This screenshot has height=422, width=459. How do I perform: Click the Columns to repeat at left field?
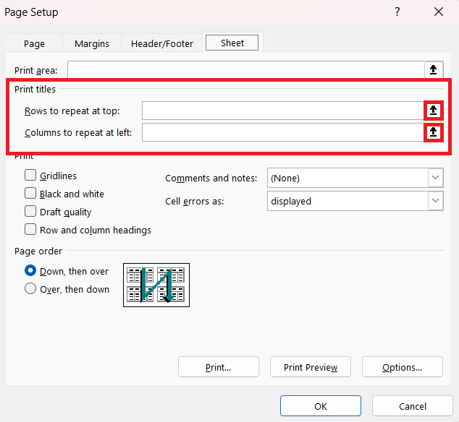pos(283,132)
